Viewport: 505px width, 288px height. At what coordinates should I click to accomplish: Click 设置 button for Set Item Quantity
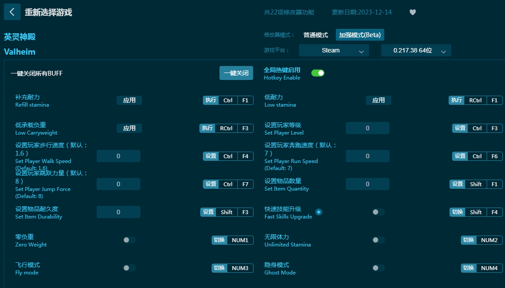pyautogui.click(x=457, y=184)
